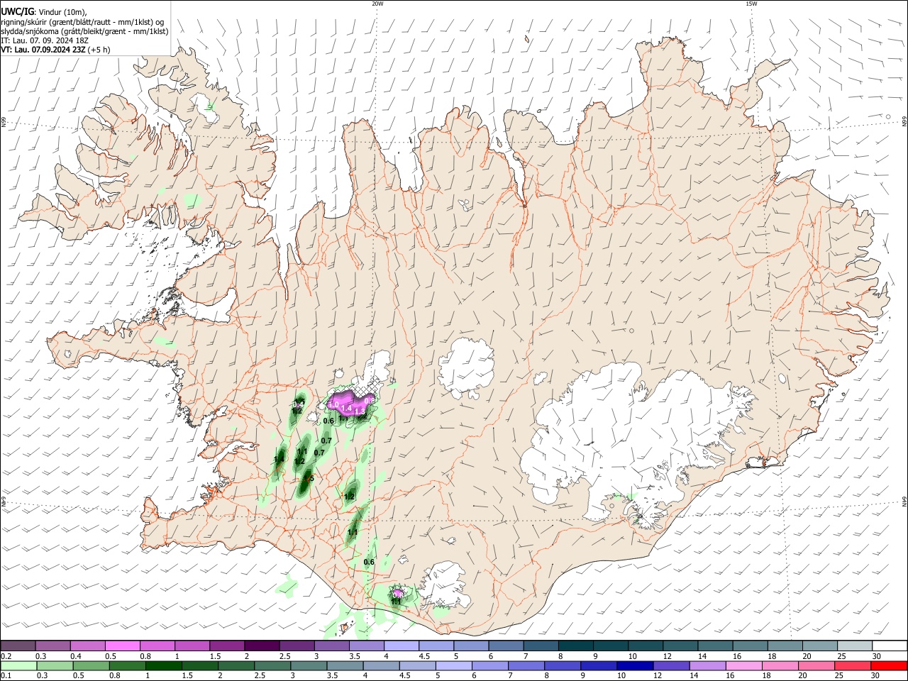Click the crimson swatch labeled 25
The image size is (908, 681).
coord(853,665)
